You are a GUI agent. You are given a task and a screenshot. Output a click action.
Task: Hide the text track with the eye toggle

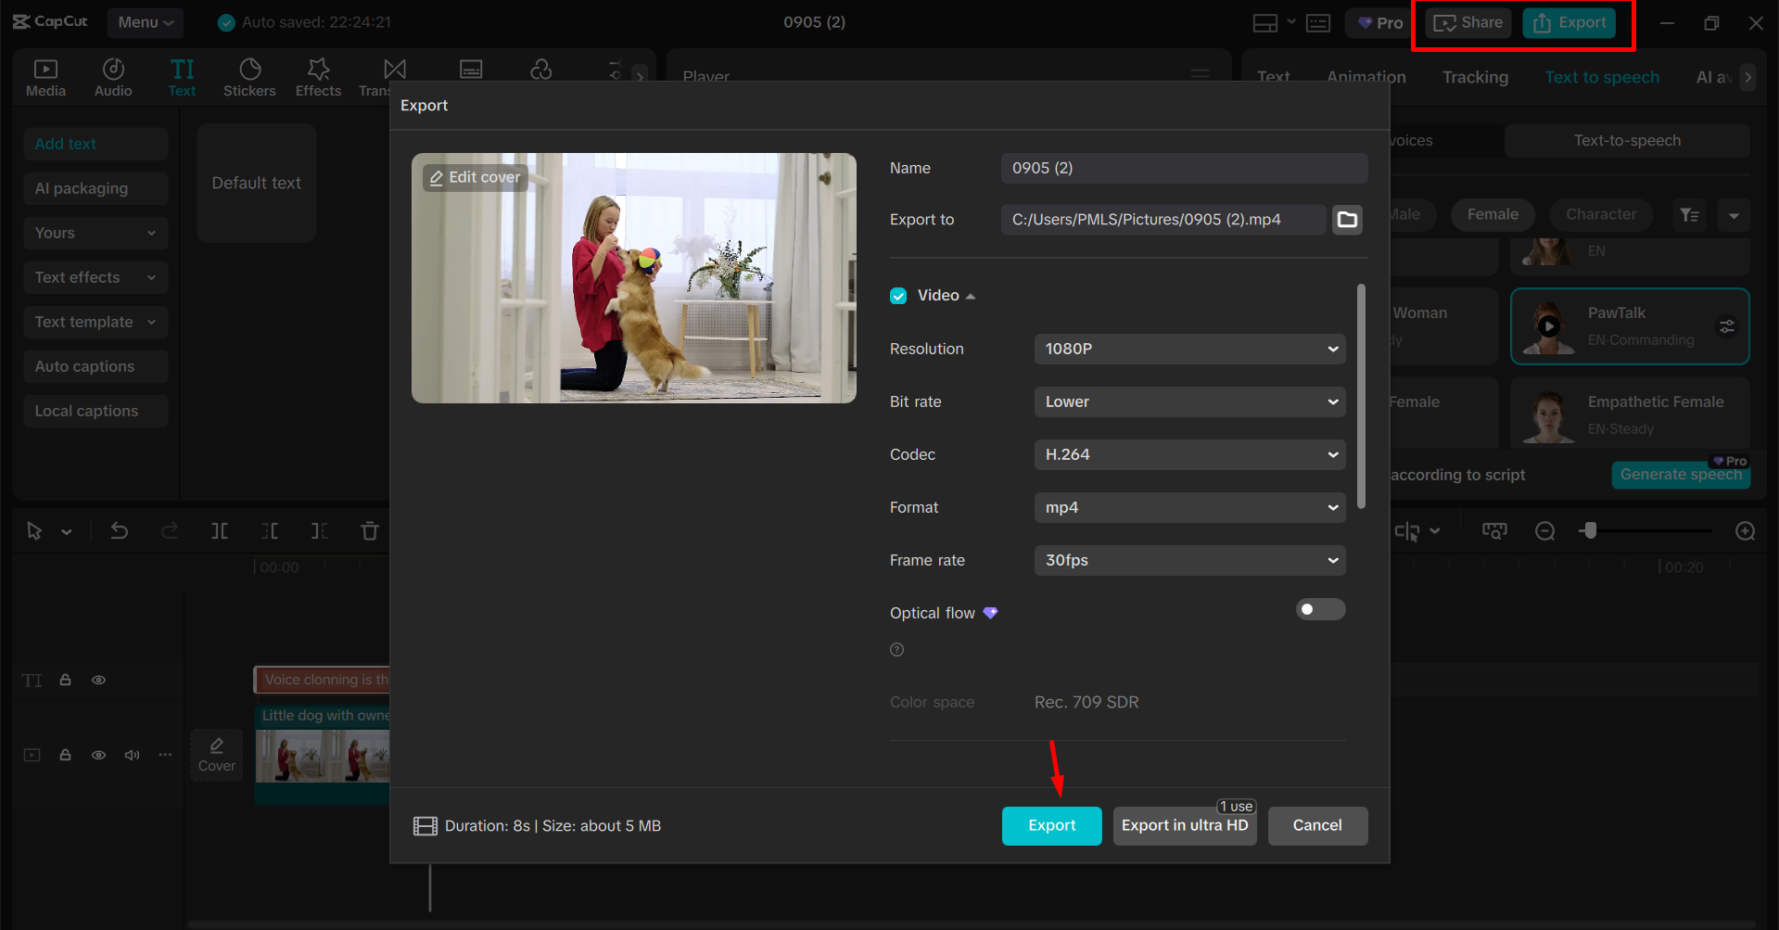[x=98, y=680]
